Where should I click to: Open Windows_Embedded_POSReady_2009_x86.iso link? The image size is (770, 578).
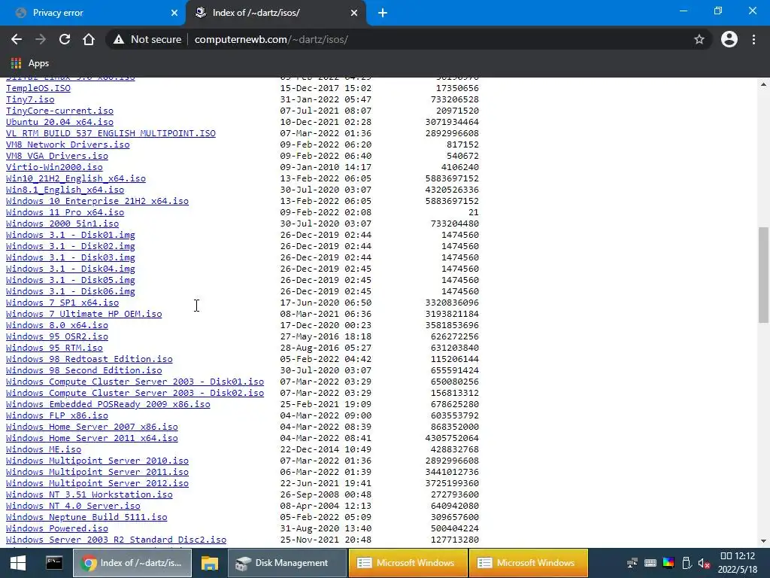coord(108,404)
